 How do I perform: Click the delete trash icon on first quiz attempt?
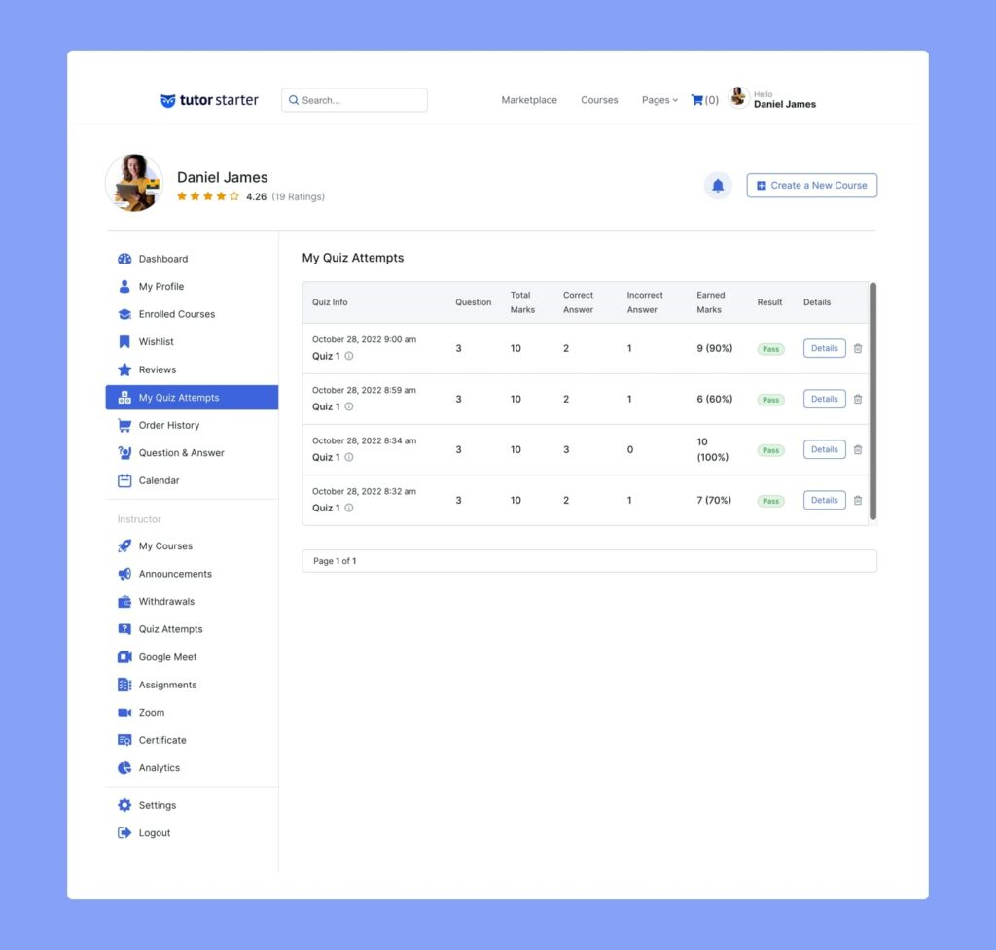click(x=857, y=348)
